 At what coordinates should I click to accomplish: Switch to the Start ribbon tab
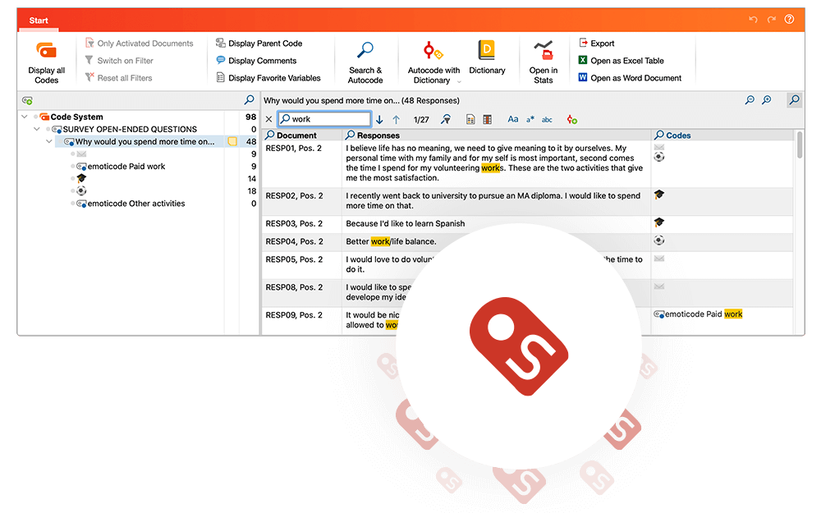(39, 21)
